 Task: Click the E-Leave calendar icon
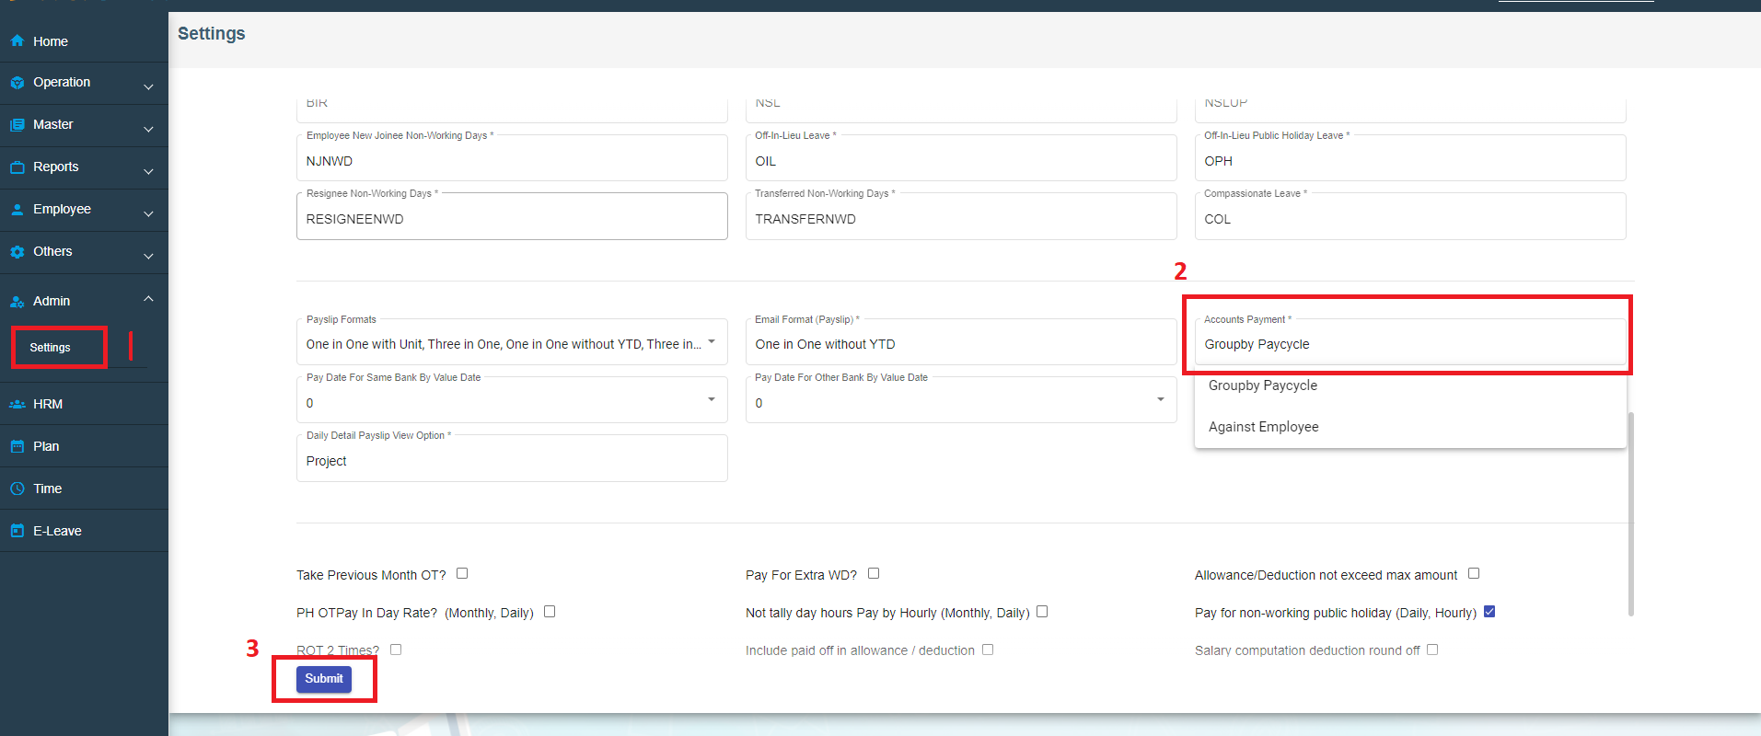(x=17, y=532)
